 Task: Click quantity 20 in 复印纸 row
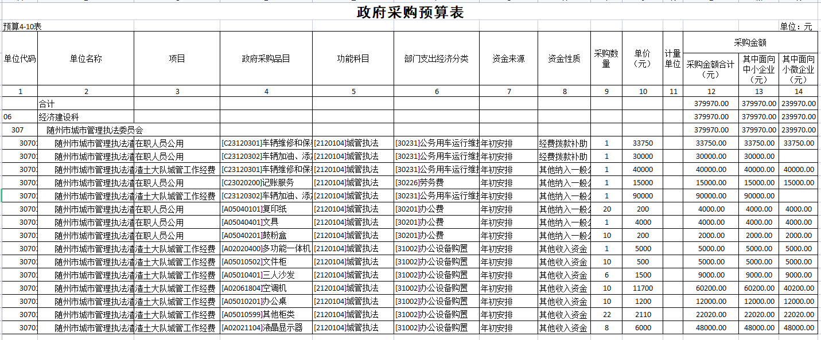tap(606, 209)
